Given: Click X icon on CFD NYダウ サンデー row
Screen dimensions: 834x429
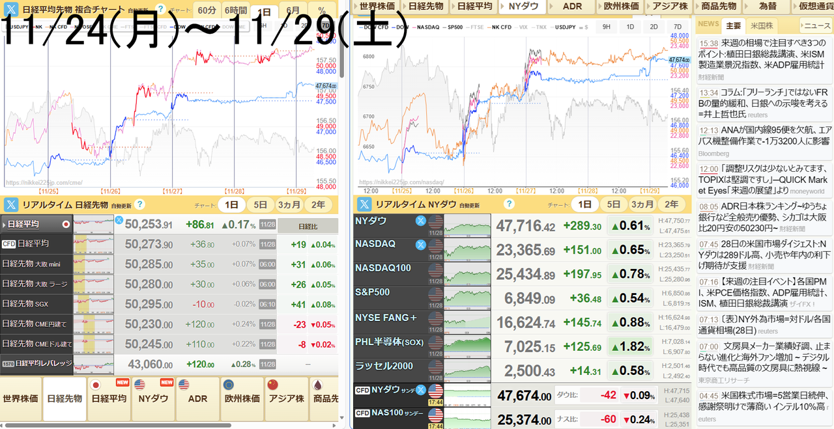Looking at the screenshot, I should click(421, 391).
